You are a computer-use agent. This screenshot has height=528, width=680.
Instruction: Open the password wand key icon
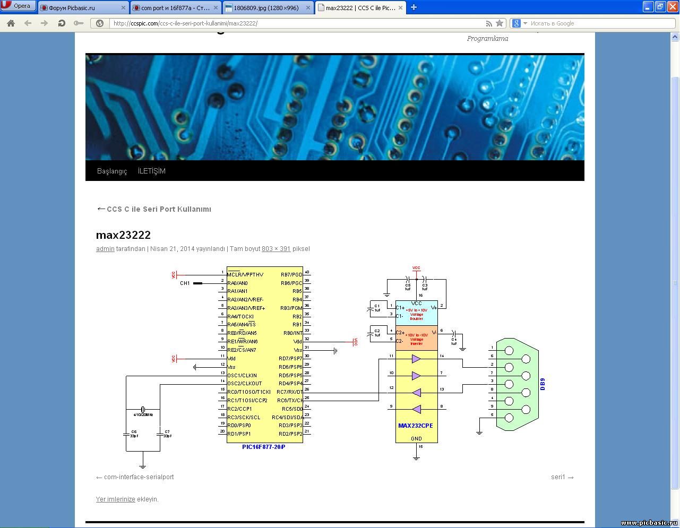79,23
